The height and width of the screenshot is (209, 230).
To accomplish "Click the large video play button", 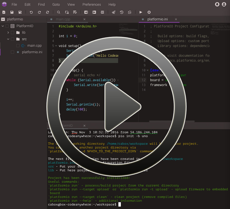I will (x=116, y=107).
